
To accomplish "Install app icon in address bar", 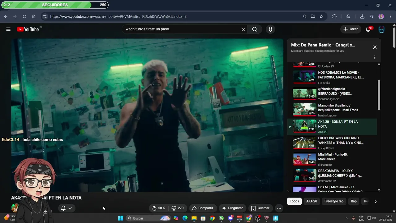I will pyautogui.click(x=313, y=16).
